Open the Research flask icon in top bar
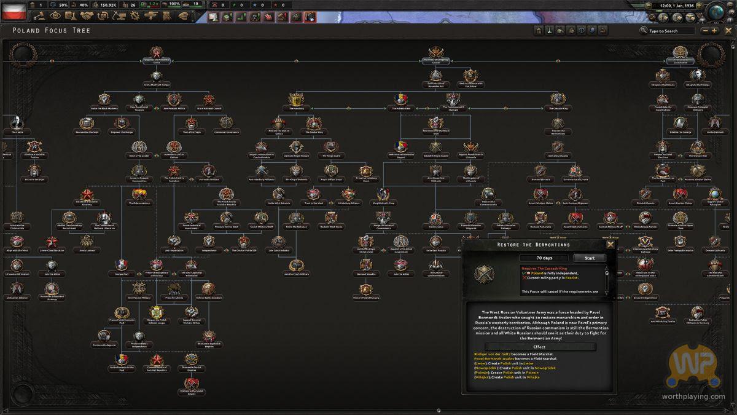The image size is (737, 415). (x=71, y=15)
